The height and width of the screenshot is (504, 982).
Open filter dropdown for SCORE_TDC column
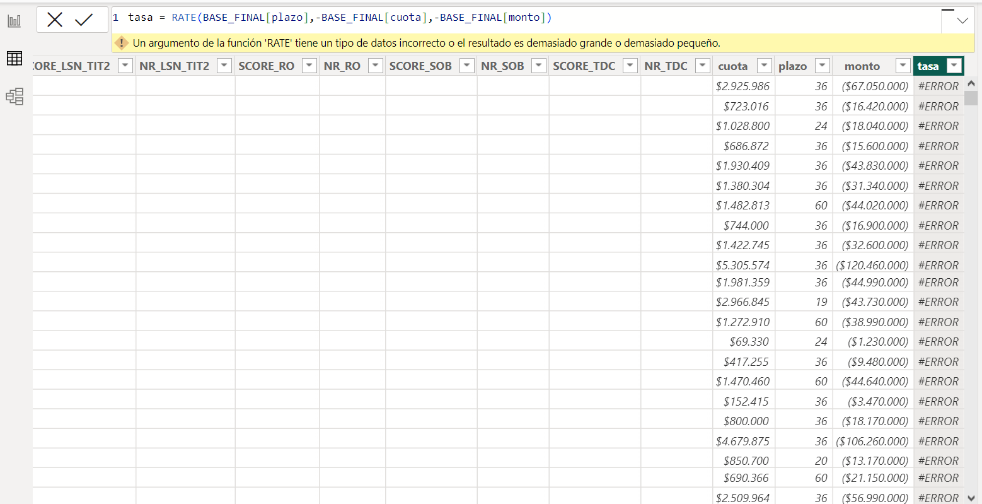click(x=630, y=66)
